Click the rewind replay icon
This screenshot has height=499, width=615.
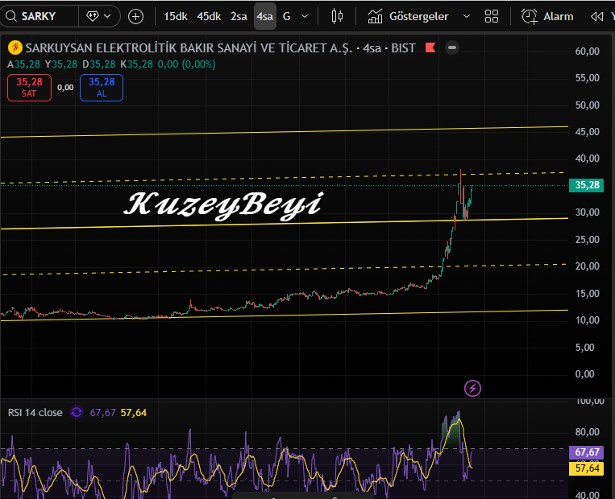click(x=596, y=16)
